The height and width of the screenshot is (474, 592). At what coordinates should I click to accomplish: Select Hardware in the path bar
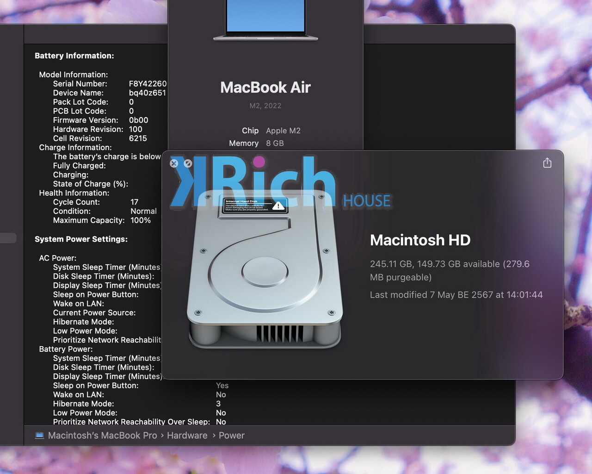click(x=187, y=436)
